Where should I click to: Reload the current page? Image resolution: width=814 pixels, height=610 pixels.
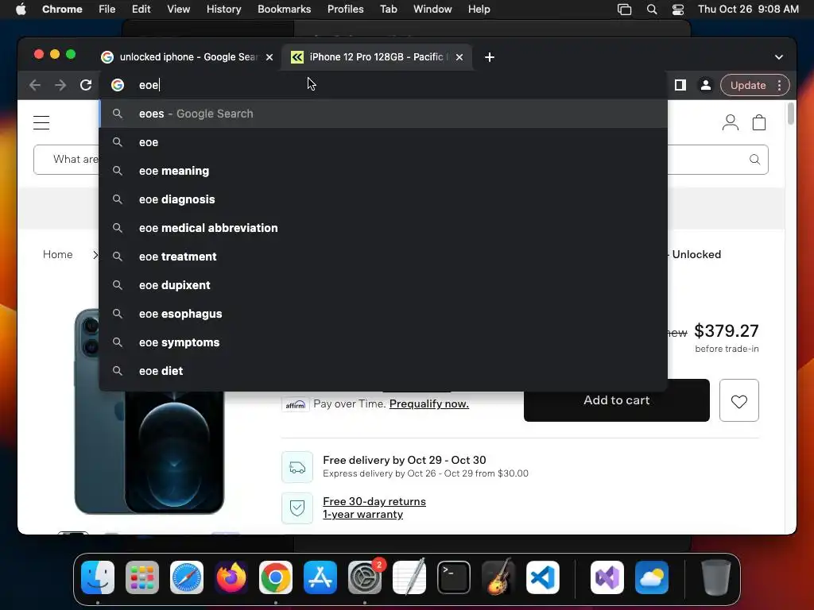(86, 85)
